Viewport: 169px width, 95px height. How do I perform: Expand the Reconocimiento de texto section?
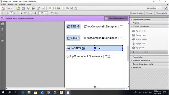pos(149,64)
